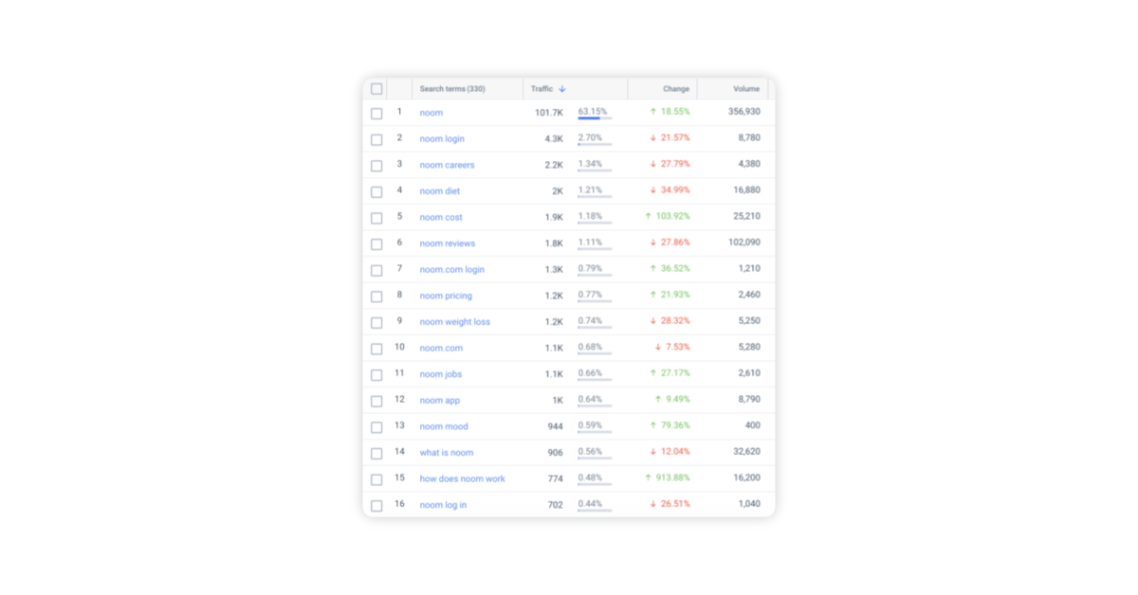
Task: Click the "noom reviews" search term
Action: pyautogui.click(x=447, y=243)
